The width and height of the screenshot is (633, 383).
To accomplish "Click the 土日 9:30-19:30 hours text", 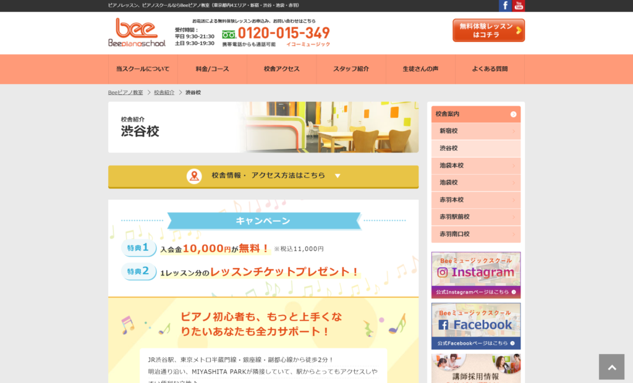I will click(195, 43).
